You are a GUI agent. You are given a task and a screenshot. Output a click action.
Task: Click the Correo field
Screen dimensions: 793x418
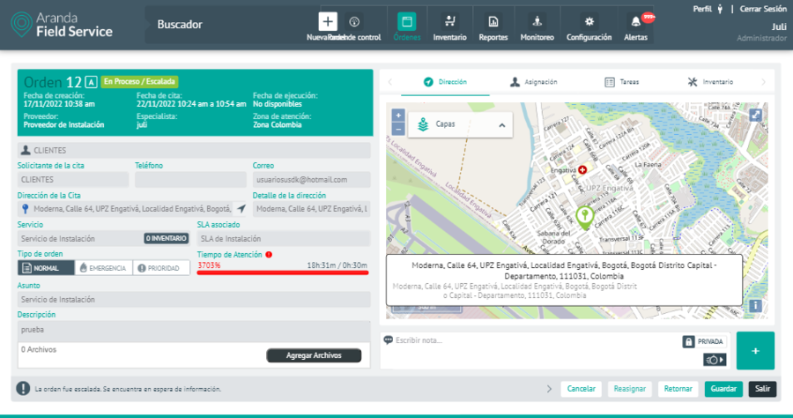[x=312, y=180]
